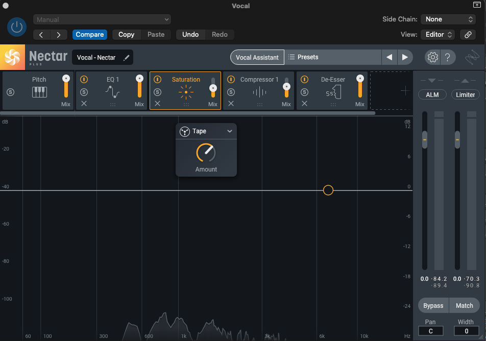The width and height of the screenshot is (486, 341).
Task: Click the Pitch keyboard icon
Action: 39,92
